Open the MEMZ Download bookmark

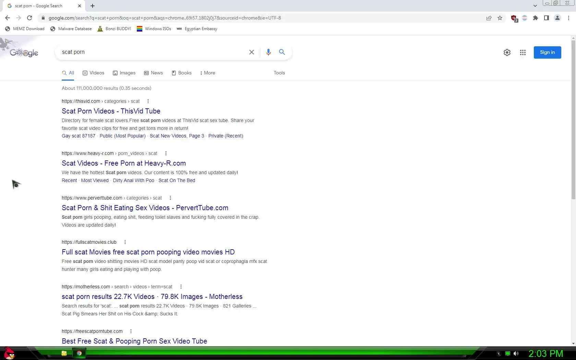pyautogui.click(x=25, y=29)
